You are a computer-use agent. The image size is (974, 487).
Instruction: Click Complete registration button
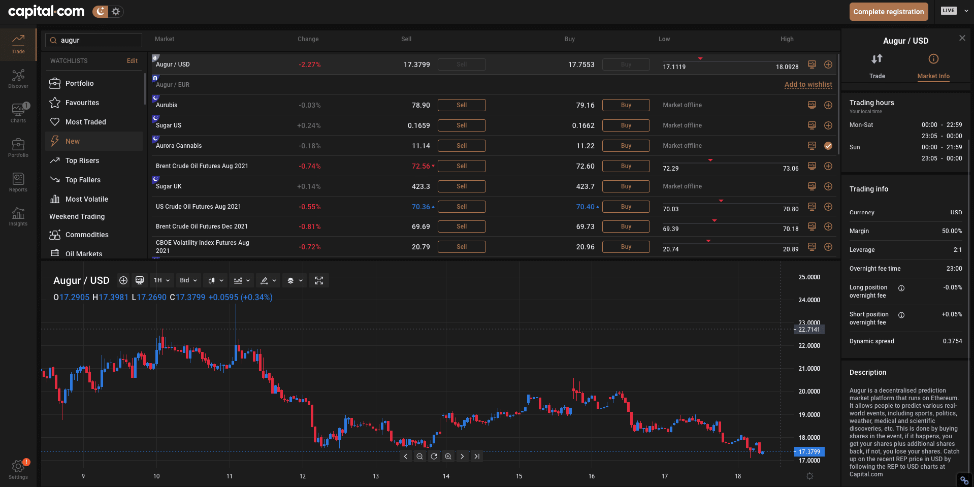pyautogui.click(x=889, y=12)
